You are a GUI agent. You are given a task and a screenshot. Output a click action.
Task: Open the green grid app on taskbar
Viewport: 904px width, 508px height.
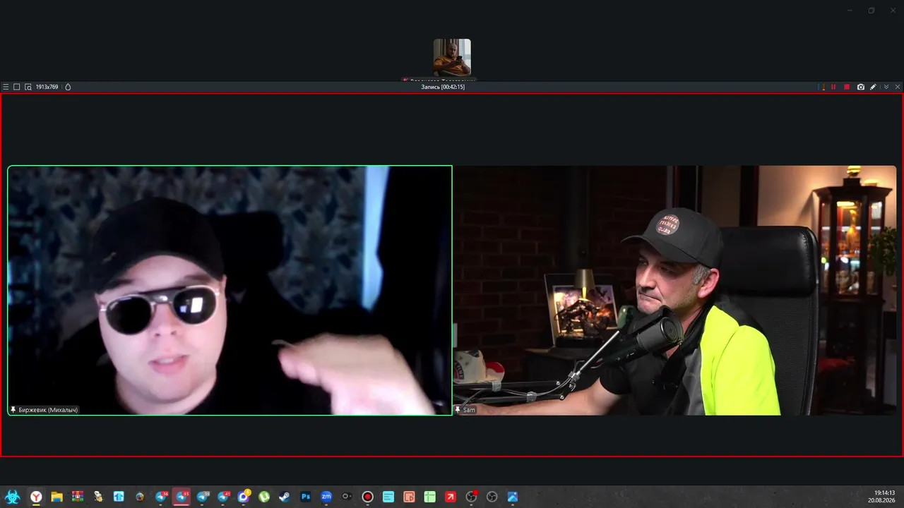pyautogui.click(x=429, y=497)
